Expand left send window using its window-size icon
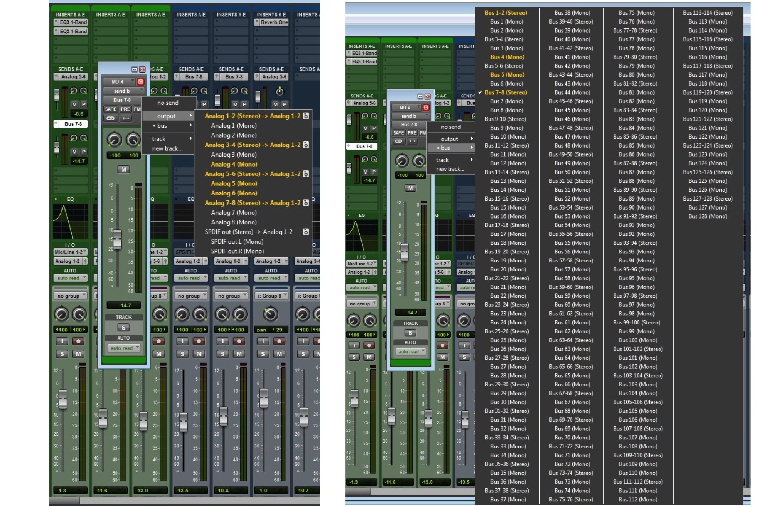Image resolution: width=759 pixels, height=506 pixels. point(135,70)
